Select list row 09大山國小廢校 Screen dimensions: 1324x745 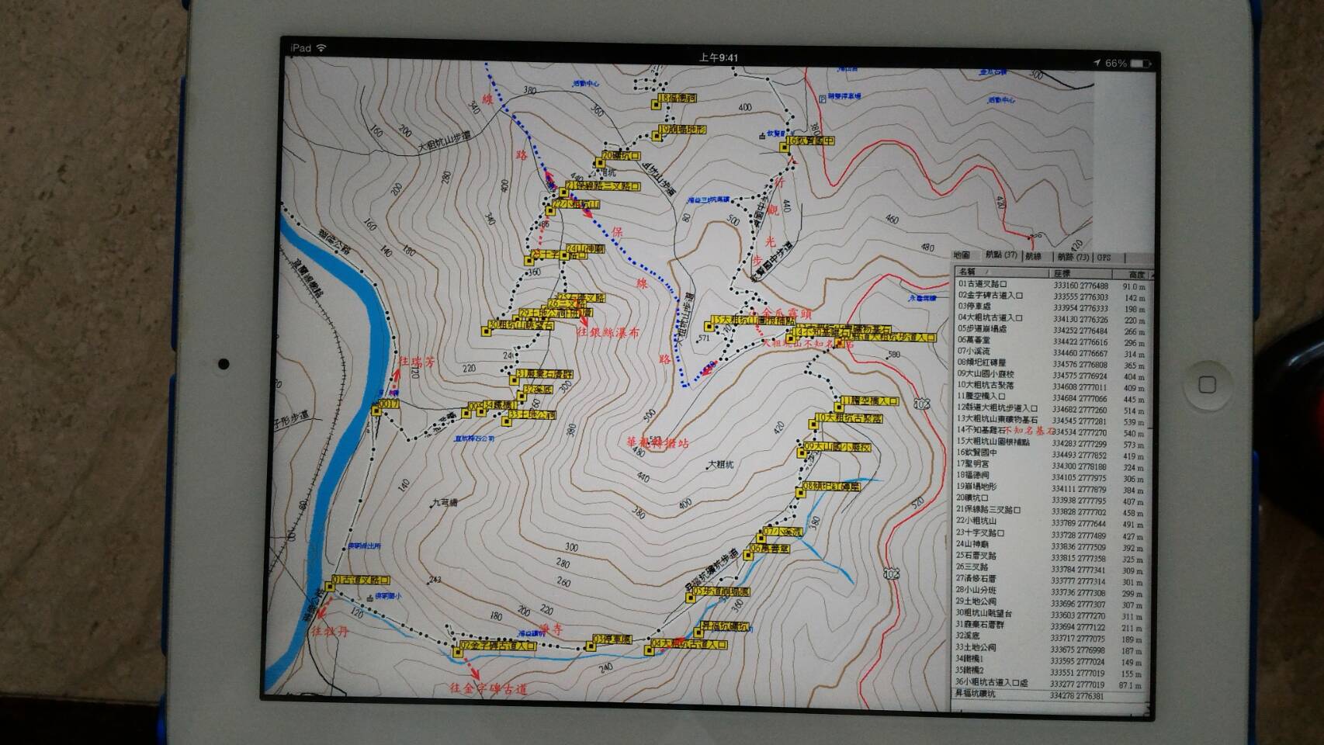click(x=1052, y=375)
